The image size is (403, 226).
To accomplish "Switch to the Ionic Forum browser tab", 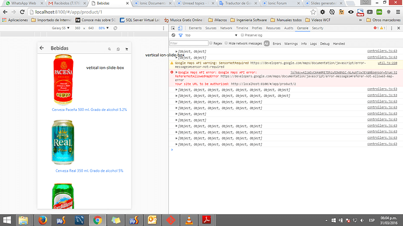I will (x=280, y=4).
